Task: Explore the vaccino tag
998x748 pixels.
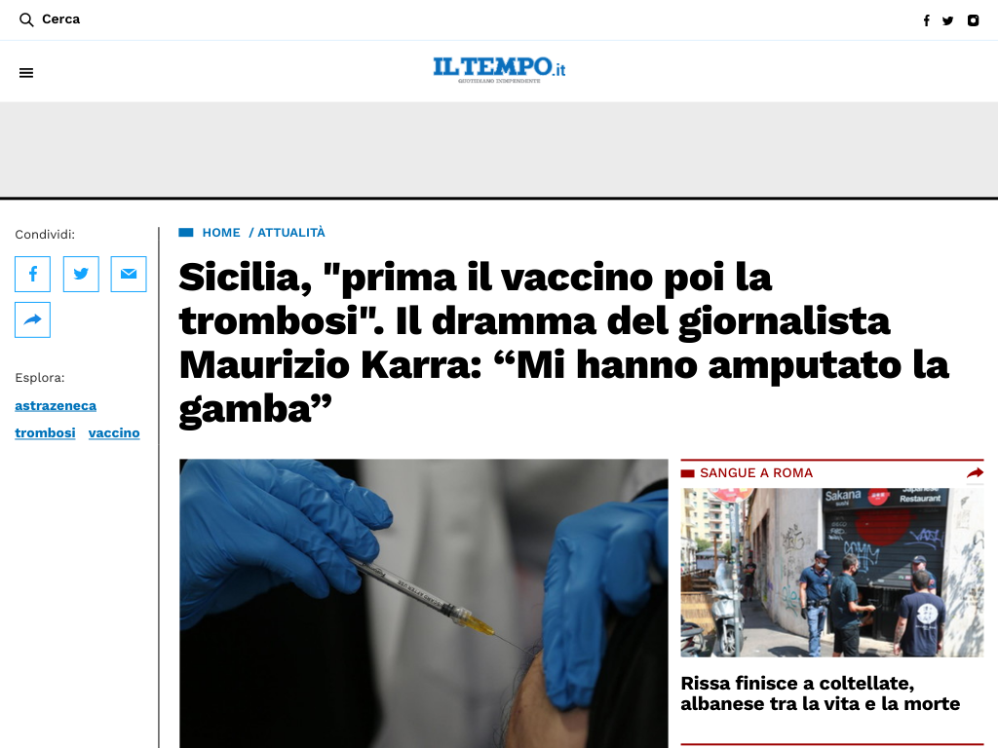Action: point(114,433)
